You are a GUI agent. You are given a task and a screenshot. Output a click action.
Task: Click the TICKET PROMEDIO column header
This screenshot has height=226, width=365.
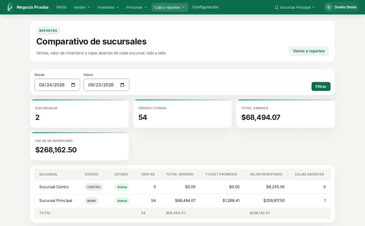(x=221, y=175)
